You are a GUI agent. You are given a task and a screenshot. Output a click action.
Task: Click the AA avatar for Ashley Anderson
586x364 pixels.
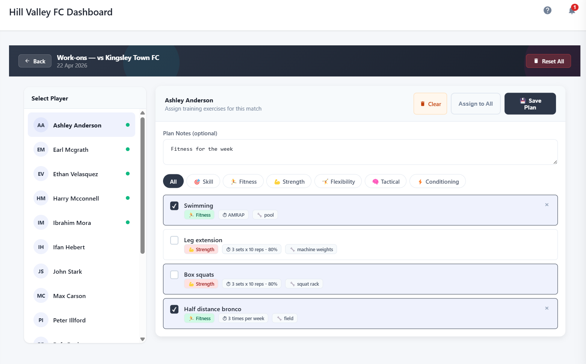tap(41, 125)
